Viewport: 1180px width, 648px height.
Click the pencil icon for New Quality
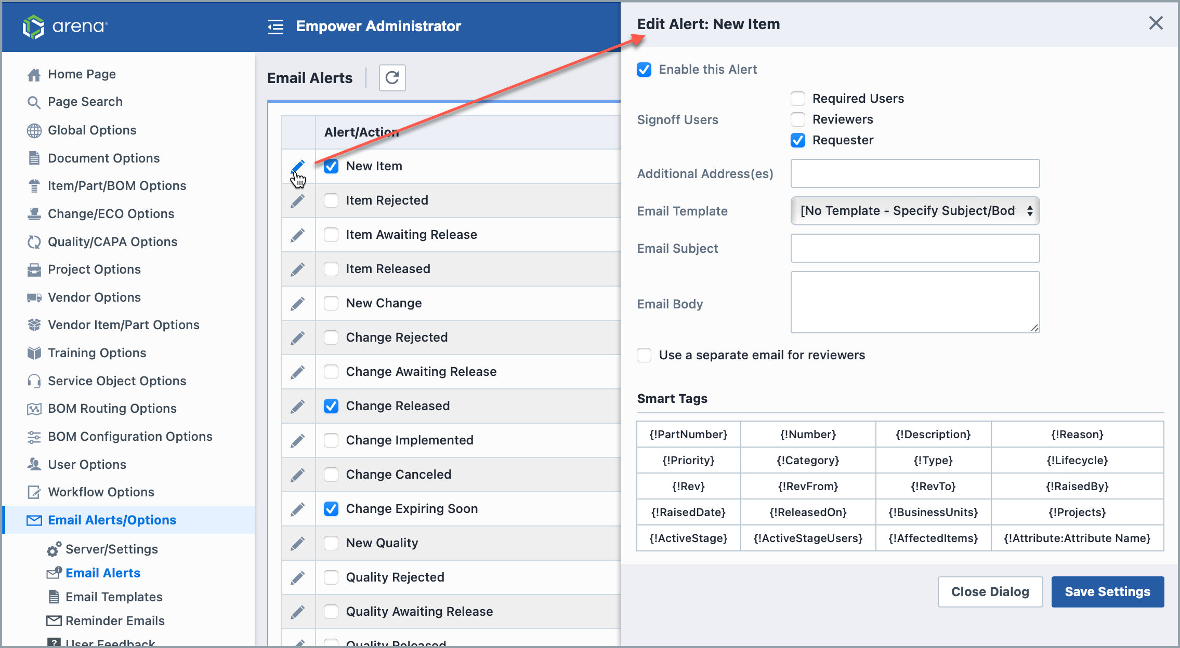click(298, 543)
